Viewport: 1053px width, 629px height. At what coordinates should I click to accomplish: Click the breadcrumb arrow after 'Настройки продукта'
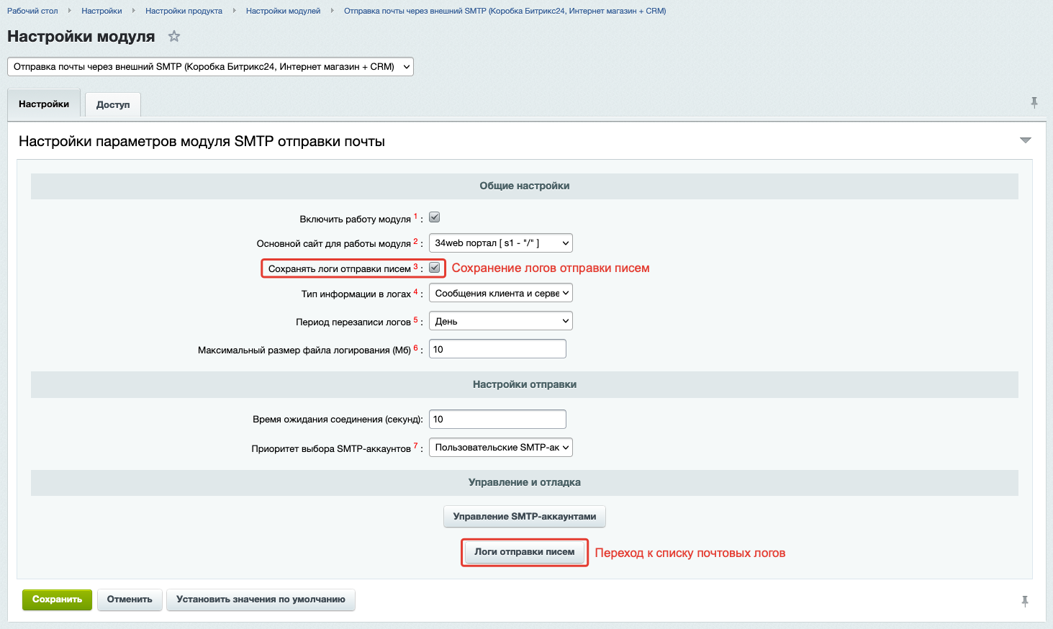pyautogui.click(x=234, y=11)
